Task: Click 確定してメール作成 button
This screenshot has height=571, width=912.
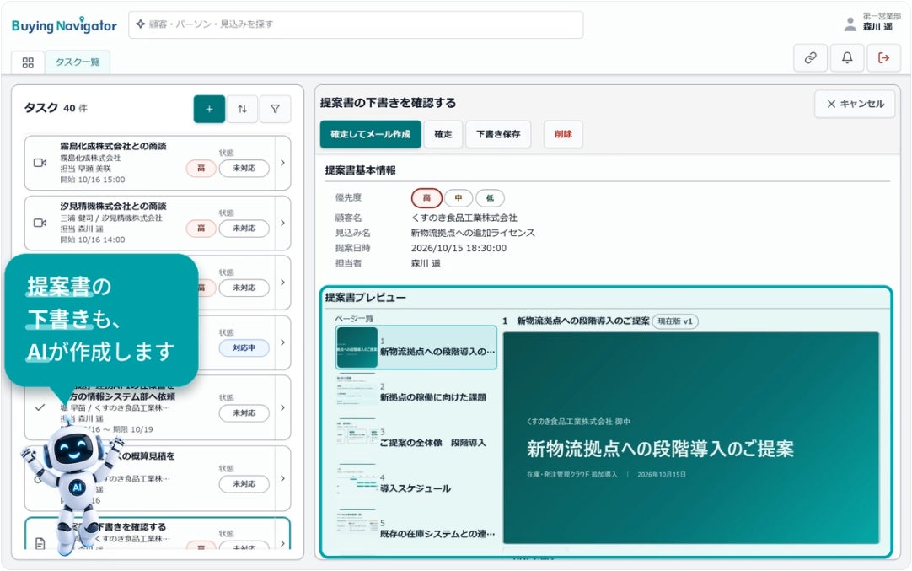Action: pyautogui.click(x=371, y=134)
